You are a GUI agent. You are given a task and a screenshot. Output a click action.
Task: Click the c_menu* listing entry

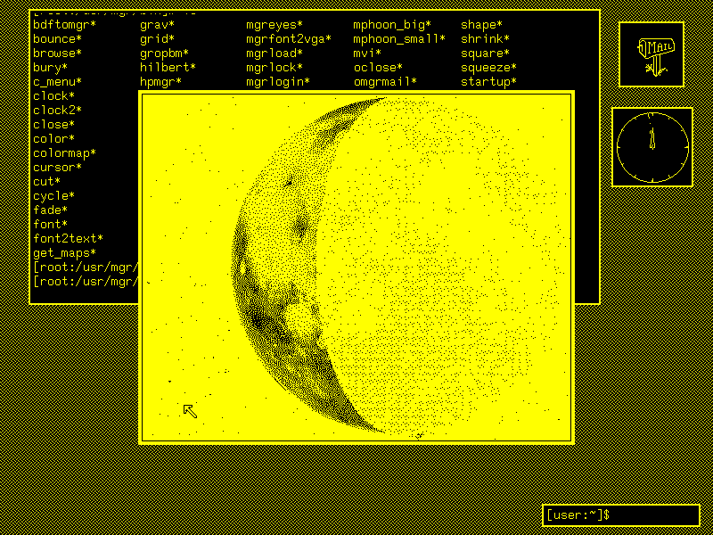coord(57,82)
